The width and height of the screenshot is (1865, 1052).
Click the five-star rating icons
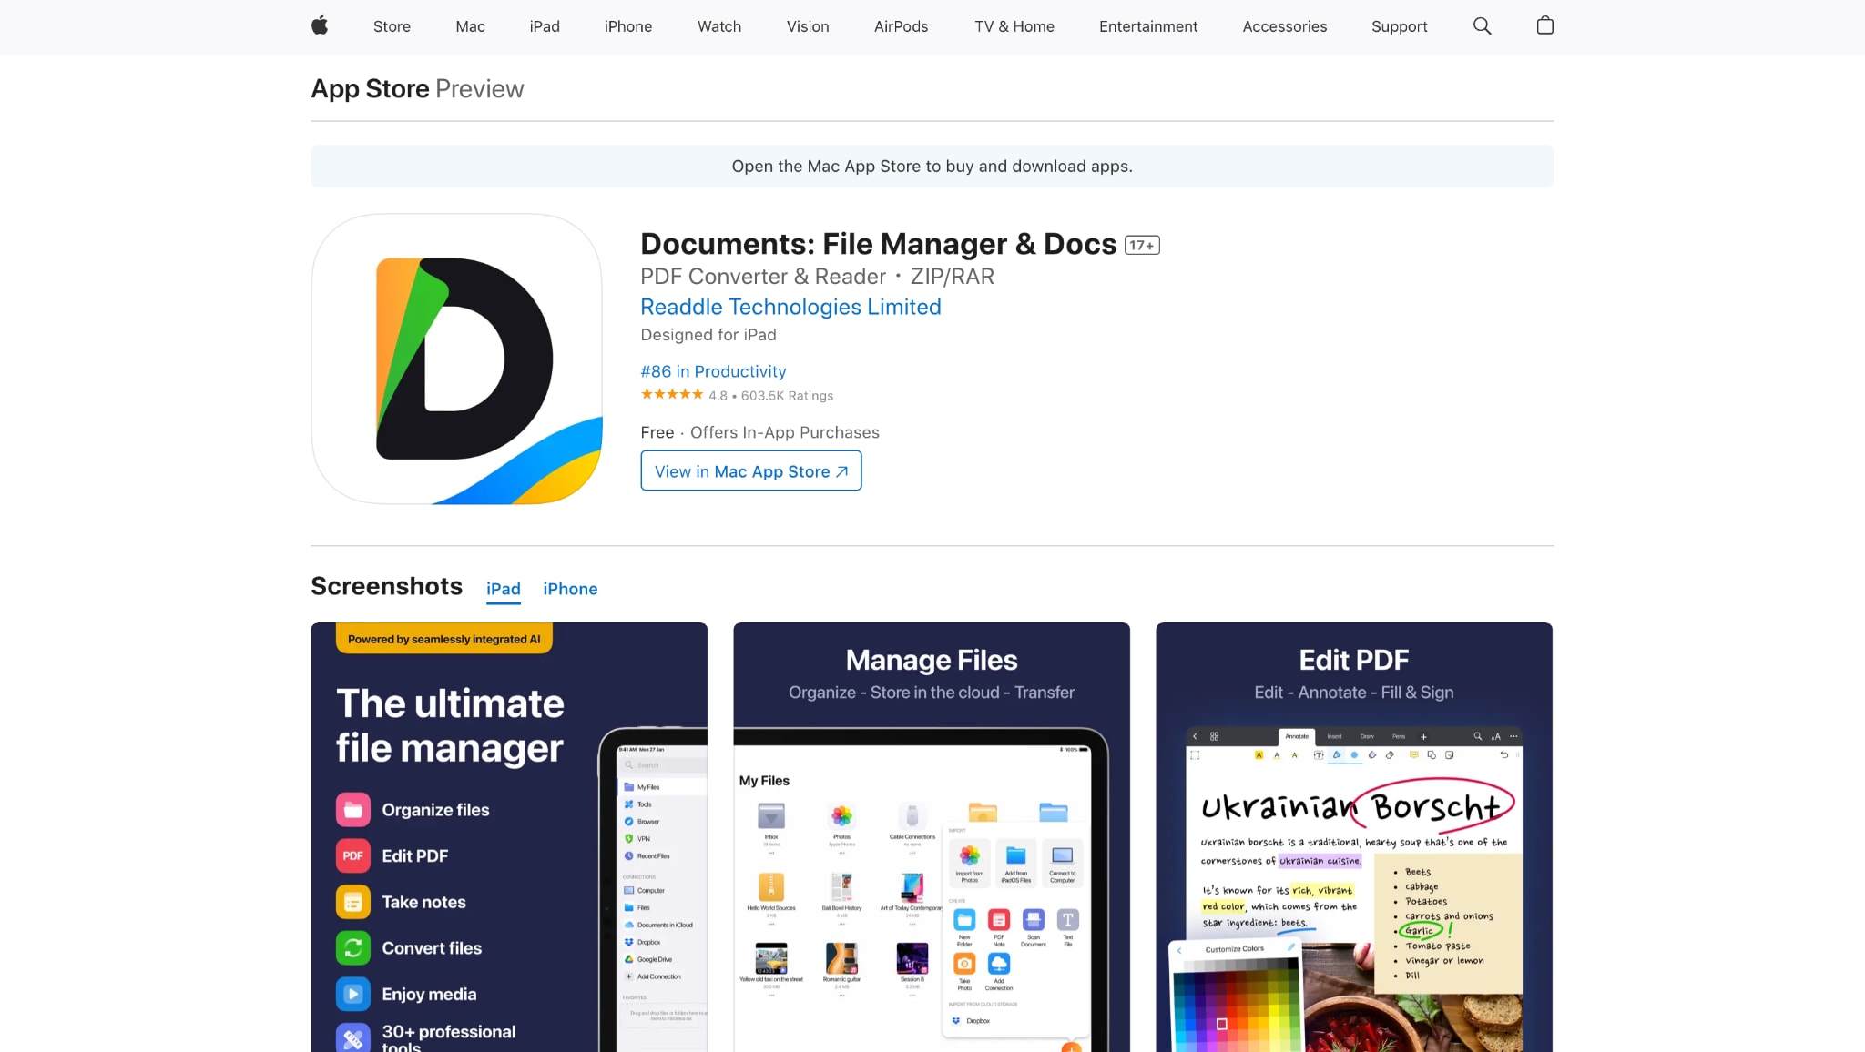pos(672,394)
